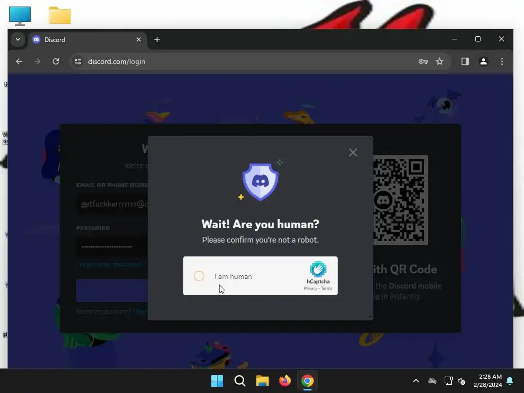Minimize the Chrome window

[x=454, y=39]
